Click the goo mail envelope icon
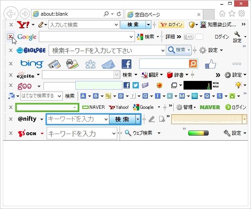The image size is (251, 209). point(145,85)
